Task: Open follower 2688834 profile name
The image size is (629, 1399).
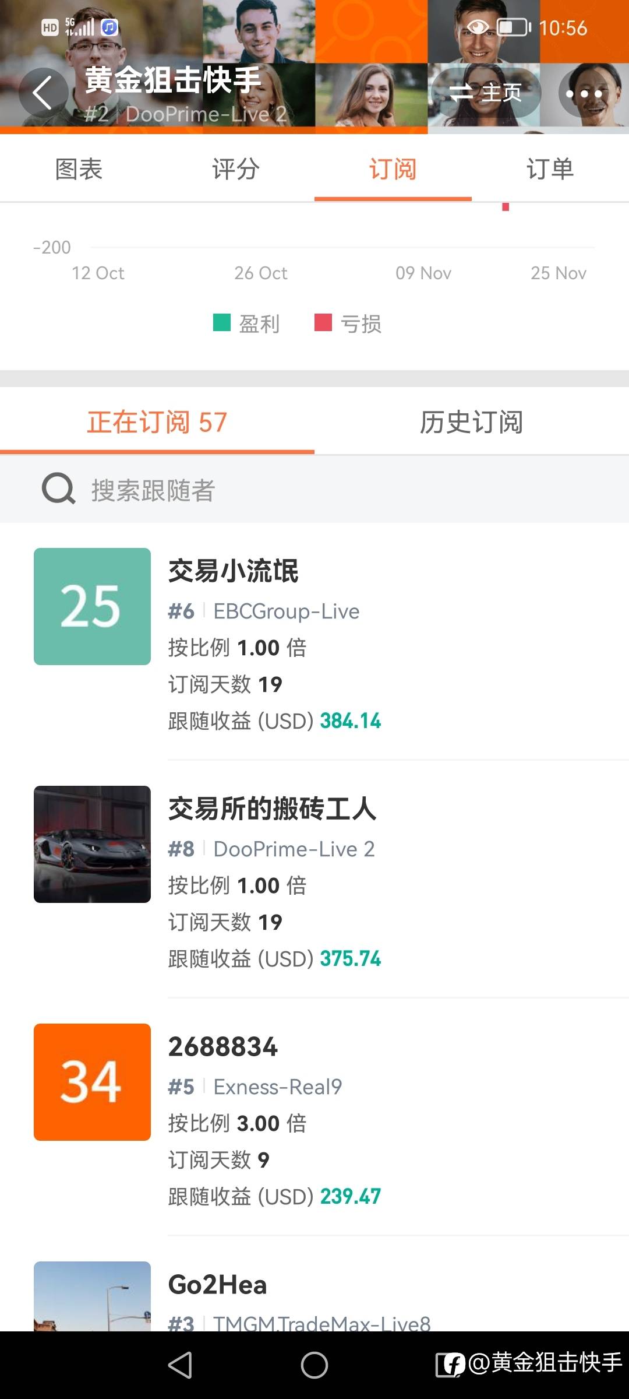Action: click(223, 1047)
